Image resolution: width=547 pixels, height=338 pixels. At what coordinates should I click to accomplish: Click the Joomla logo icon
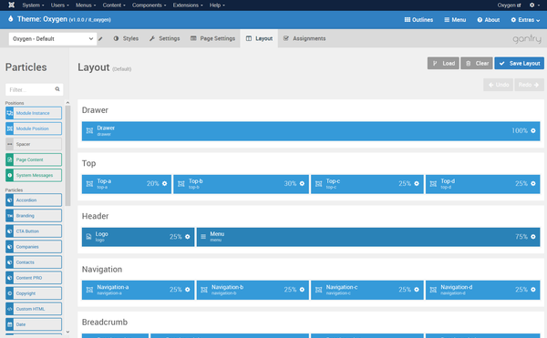click(11, 5)
